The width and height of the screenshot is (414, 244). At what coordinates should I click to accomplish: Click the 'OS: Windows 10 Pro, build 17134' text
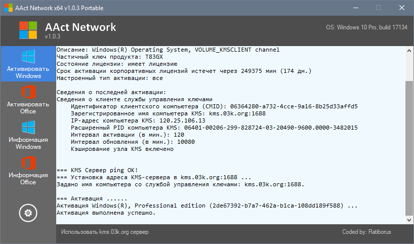(x=366, y=27)
